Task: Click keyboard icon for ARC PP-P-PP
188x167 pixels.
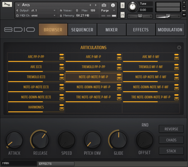Action: (62, 58)
